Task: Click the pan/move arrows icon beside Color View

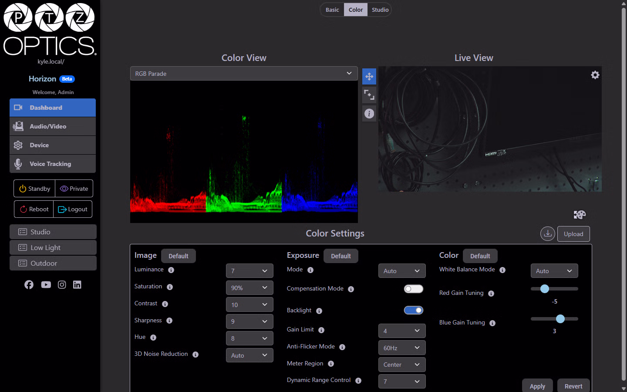Action: click(369, 76)
